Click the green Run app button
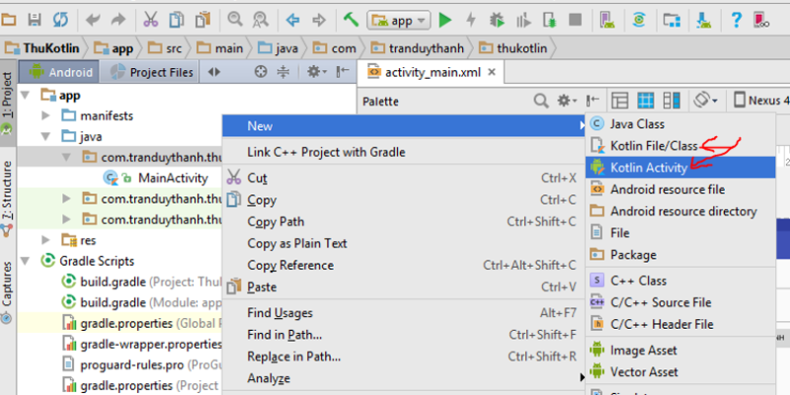This screenshot has height=395, width=790. [x=445, y=19]
